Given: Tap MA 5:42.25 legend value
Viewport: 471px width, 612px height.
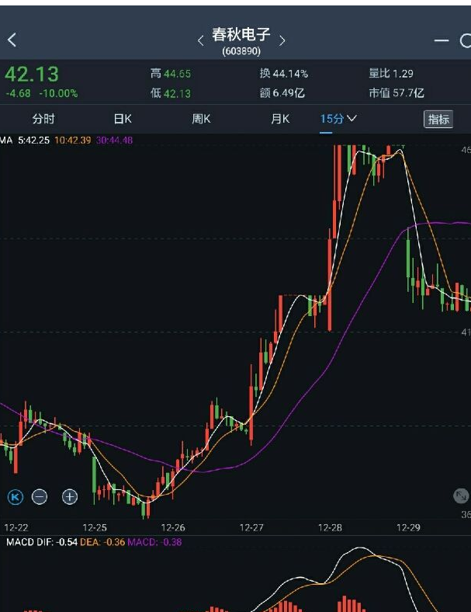Looking at the screenshot, I should [x=34, y=140].
